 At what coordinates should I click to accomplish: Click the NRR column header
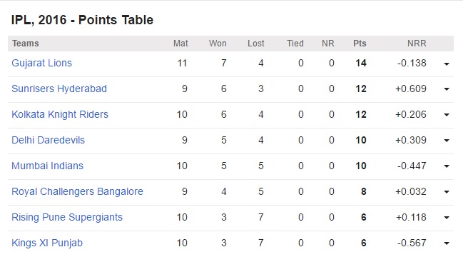tap(417, 44)
